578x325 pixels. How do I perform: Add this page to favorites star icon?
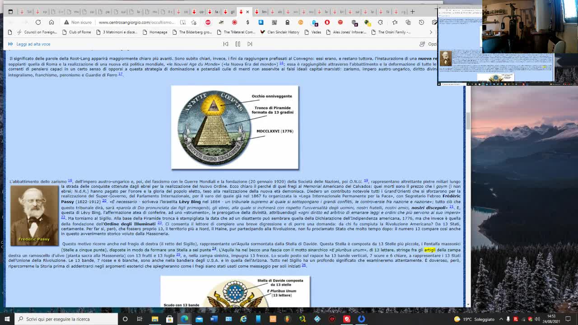point(194,22)
